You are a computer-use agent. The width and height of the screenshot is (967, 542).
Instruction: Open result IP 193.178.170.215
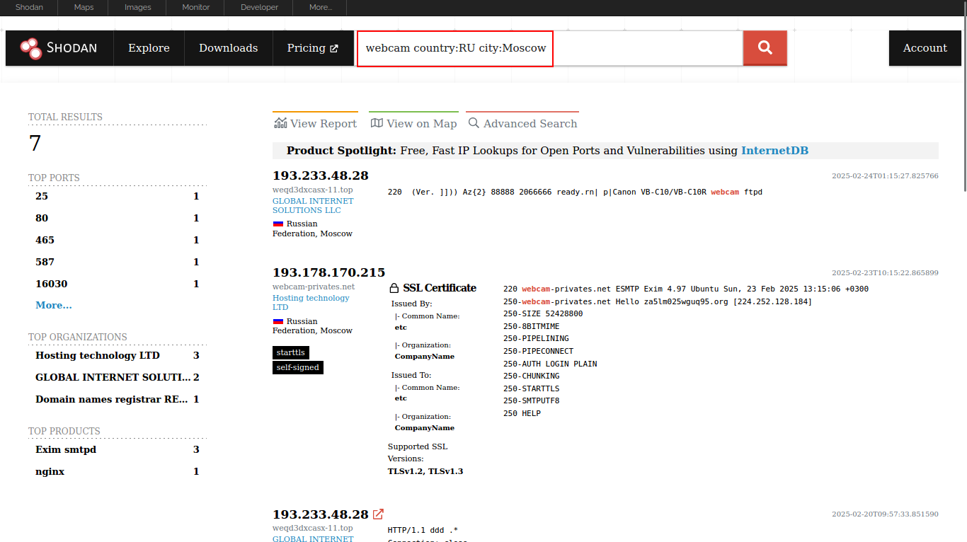coord(329,272)
